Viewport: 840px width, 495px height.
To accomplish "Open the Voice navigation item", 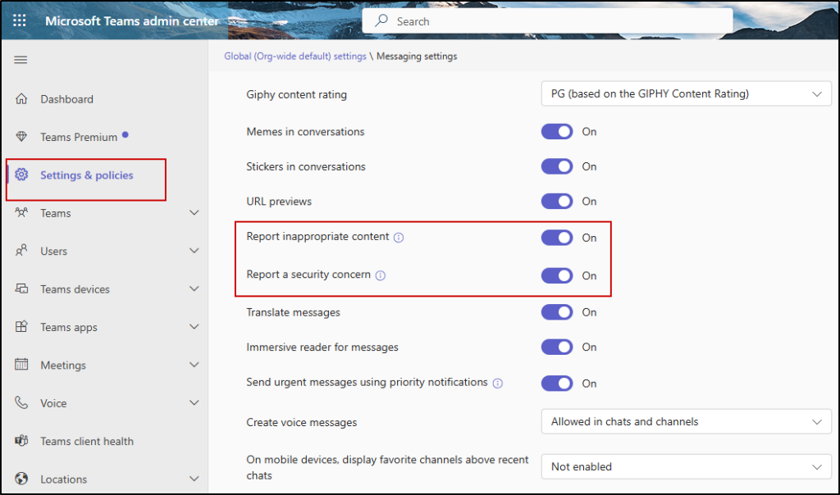I will [x=53, y=403].
